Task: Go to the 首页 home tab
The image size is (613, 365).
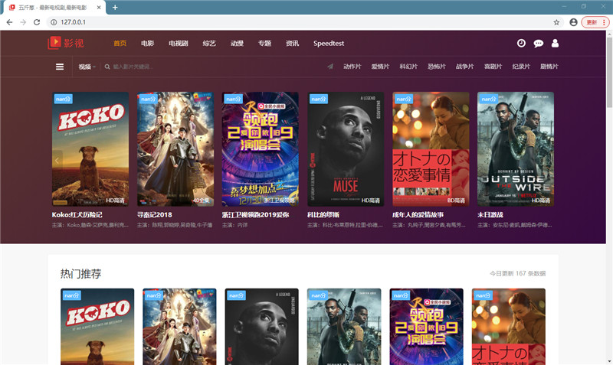Action: click(x=120, y=44)
